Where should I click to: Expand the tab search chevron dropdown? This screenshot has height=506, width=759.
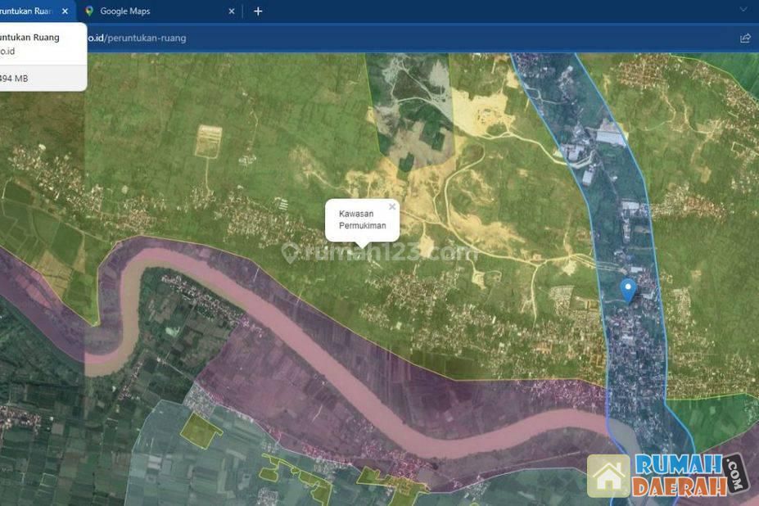[x=743, y=10]
